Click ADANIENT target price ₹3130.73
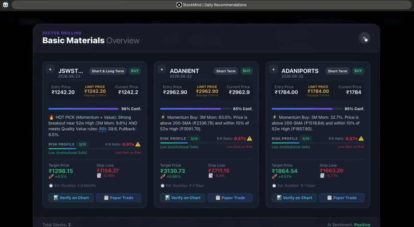Image resolution: width=414 pixels, height=227 pixels. pos(173,171)
